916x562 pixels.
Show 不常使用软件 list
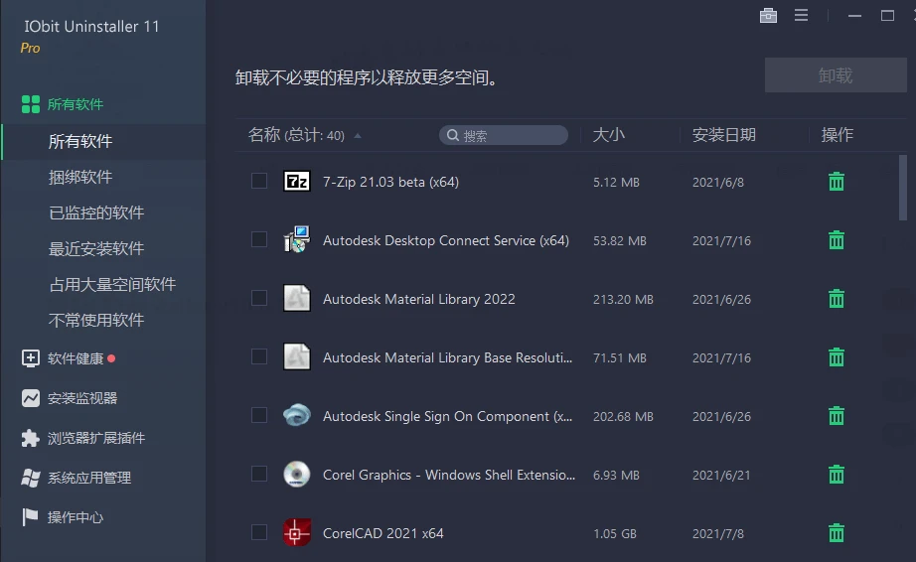pos(96,320)
